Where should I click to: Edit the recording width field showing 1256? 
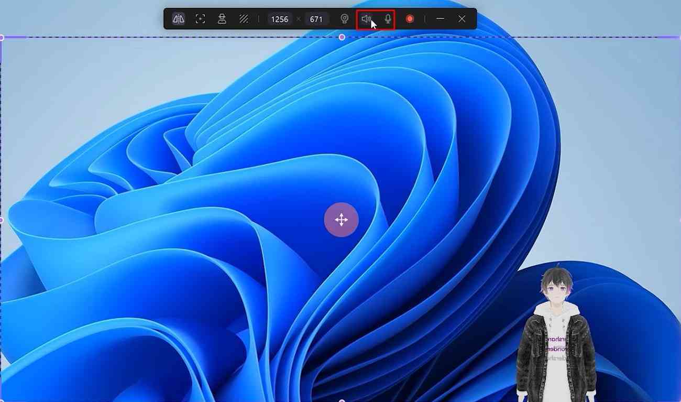coord(280,19)
